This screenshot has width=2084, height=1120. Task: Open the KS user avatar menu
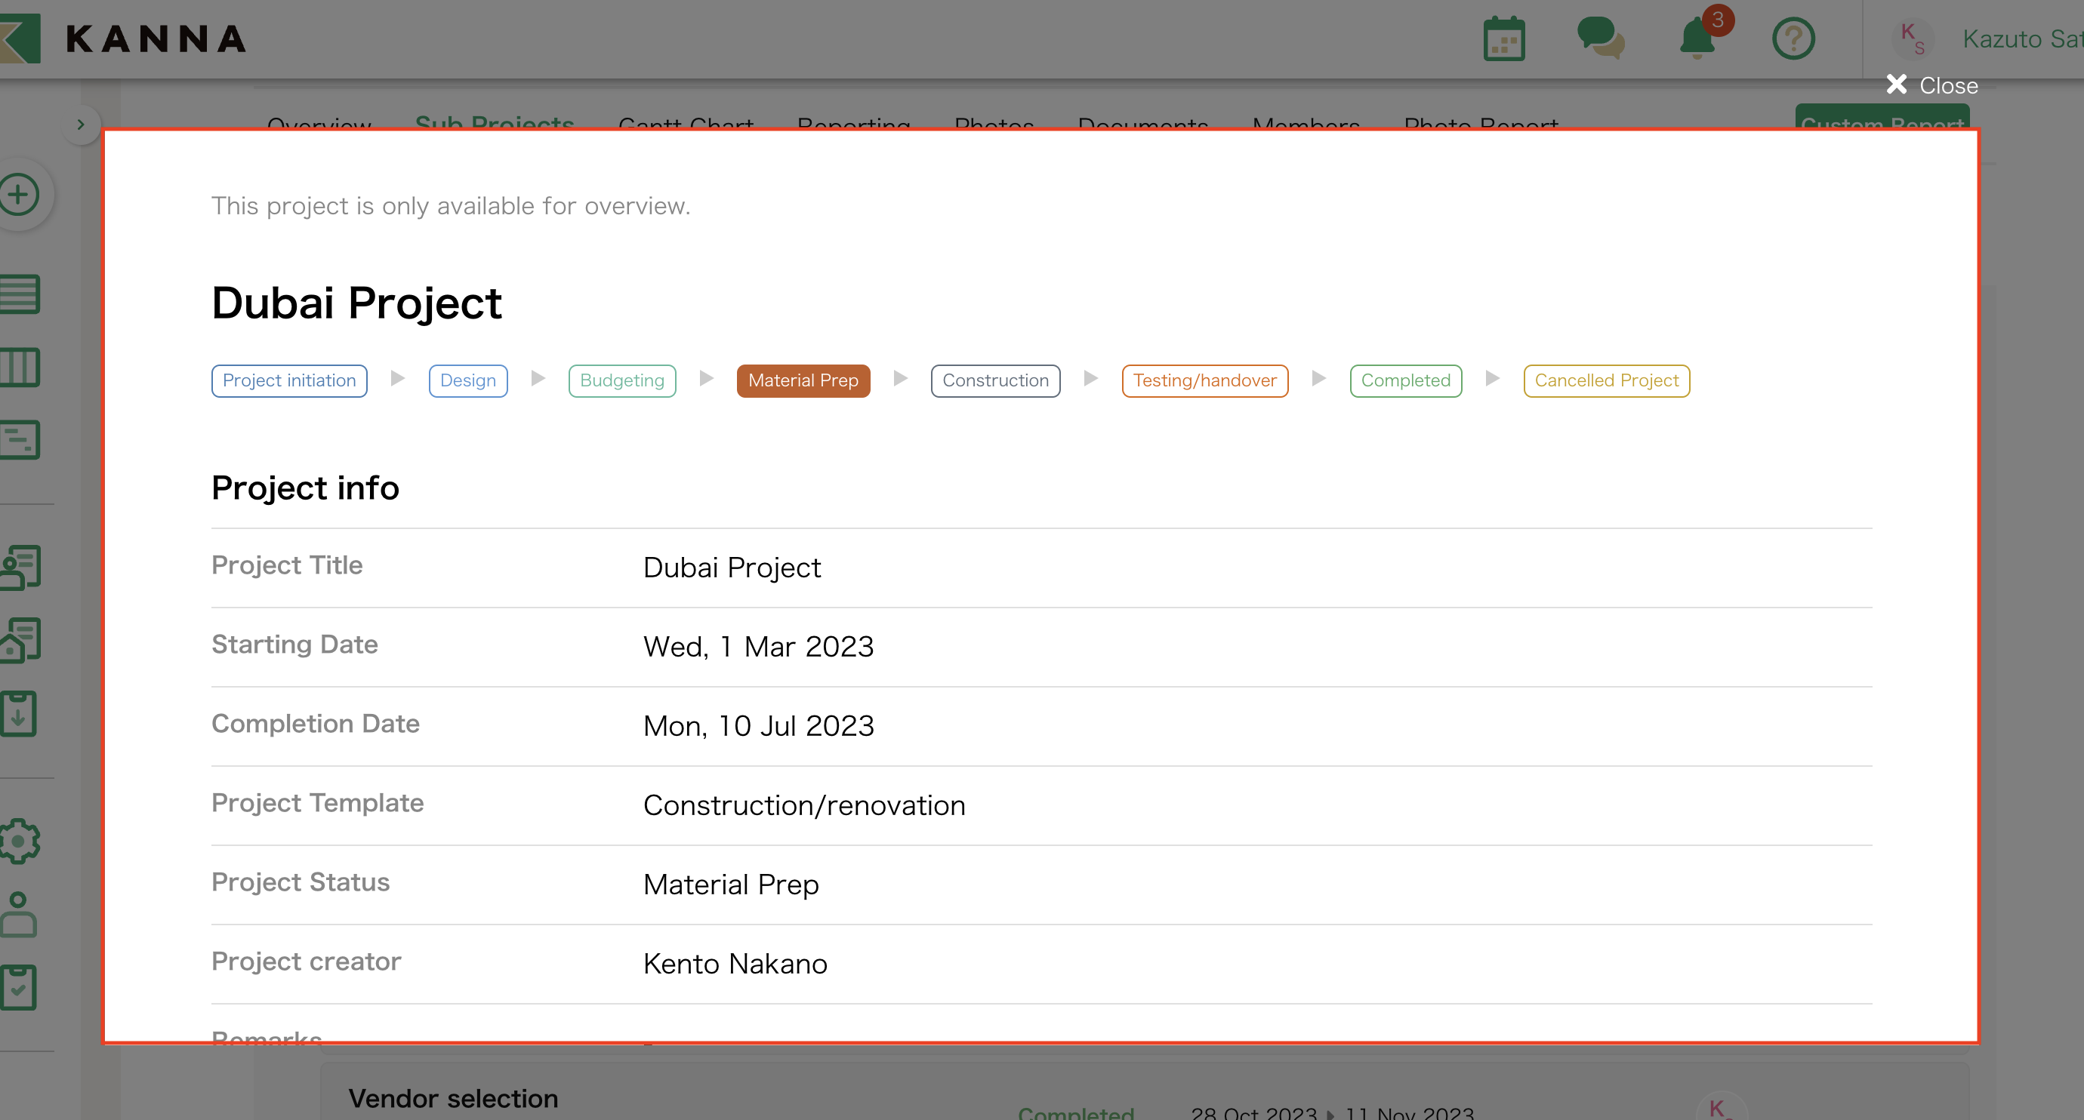pos(1913,38)
